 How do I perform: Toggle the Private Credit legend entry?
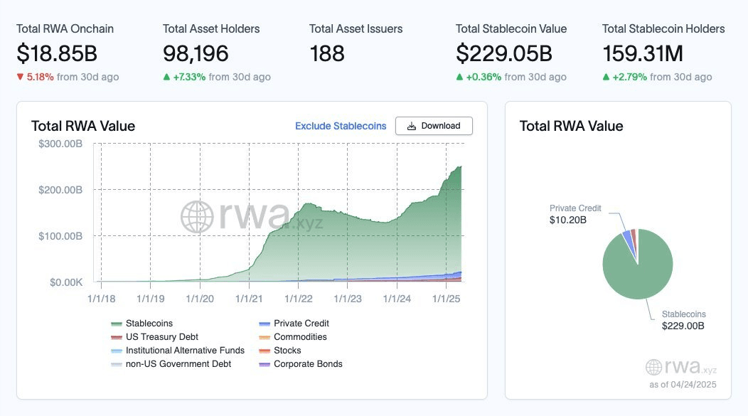tap(294, 324)
